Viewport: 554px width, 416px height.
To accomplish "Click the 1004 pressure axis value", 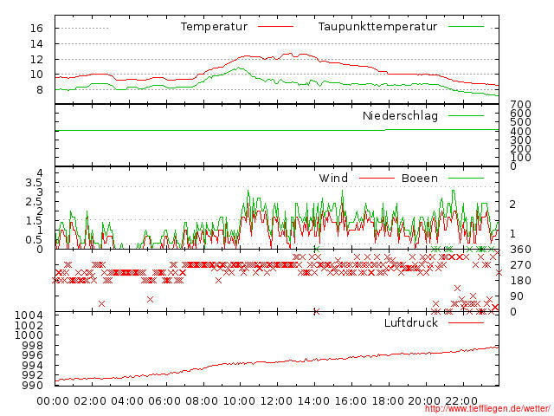I will (29, 315).
